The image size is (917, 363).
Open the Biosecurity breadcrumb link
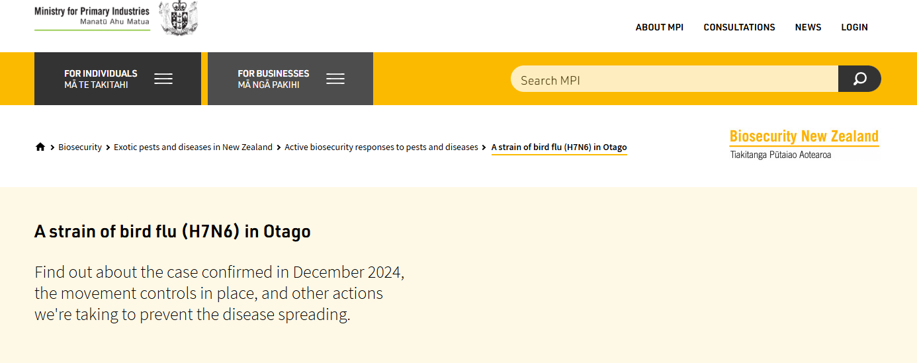[x=80, y=147]
